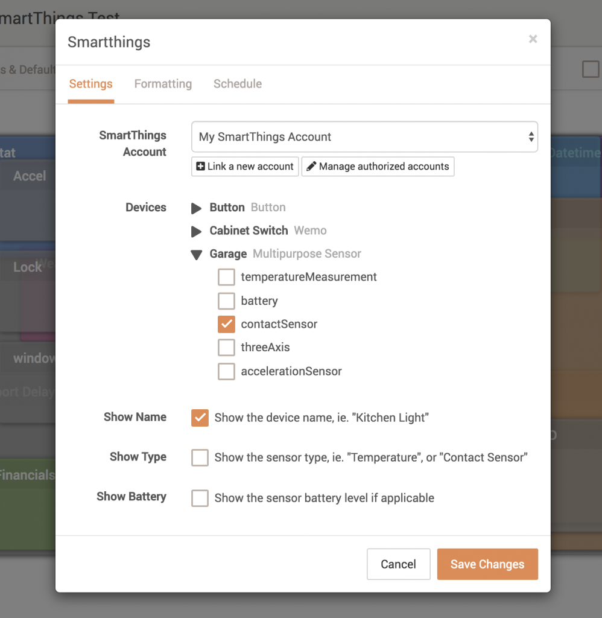This screenshot has height=618, width=602.
Task: Click Manage authorized accounts button
Action: (378, 167)
